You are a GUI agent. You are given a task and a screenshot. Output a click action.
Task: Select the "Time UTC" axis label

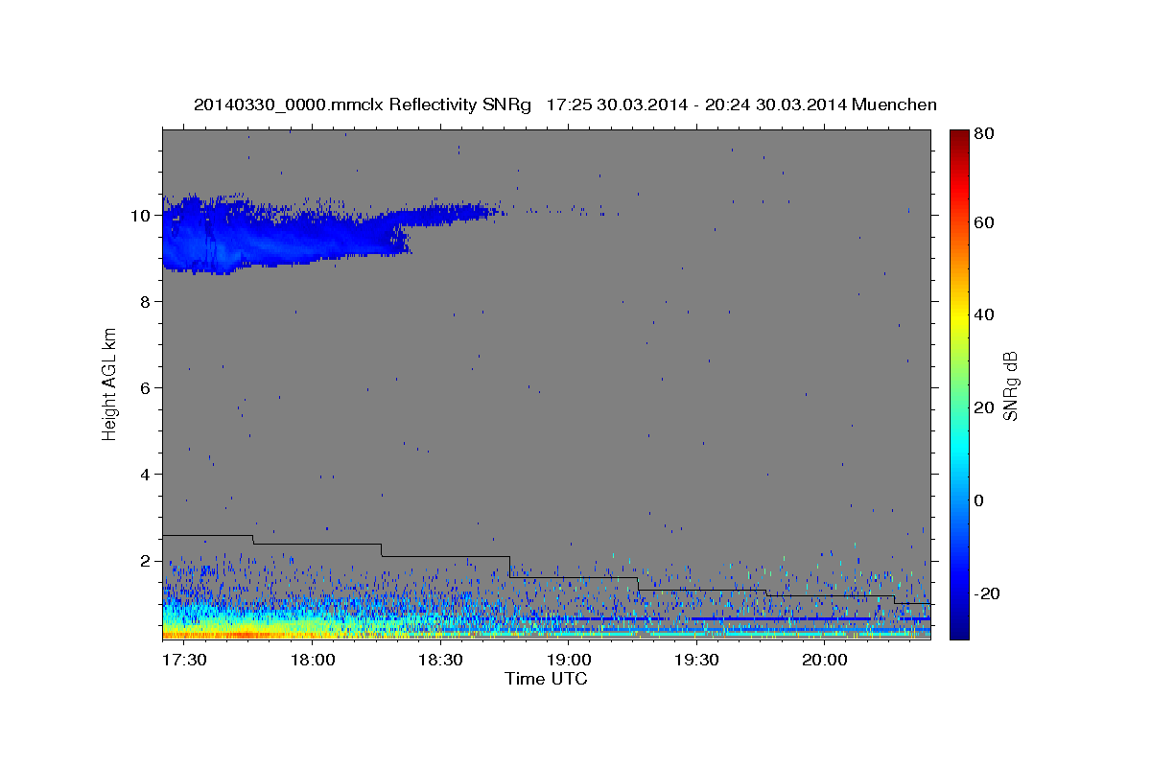[546, 679]
